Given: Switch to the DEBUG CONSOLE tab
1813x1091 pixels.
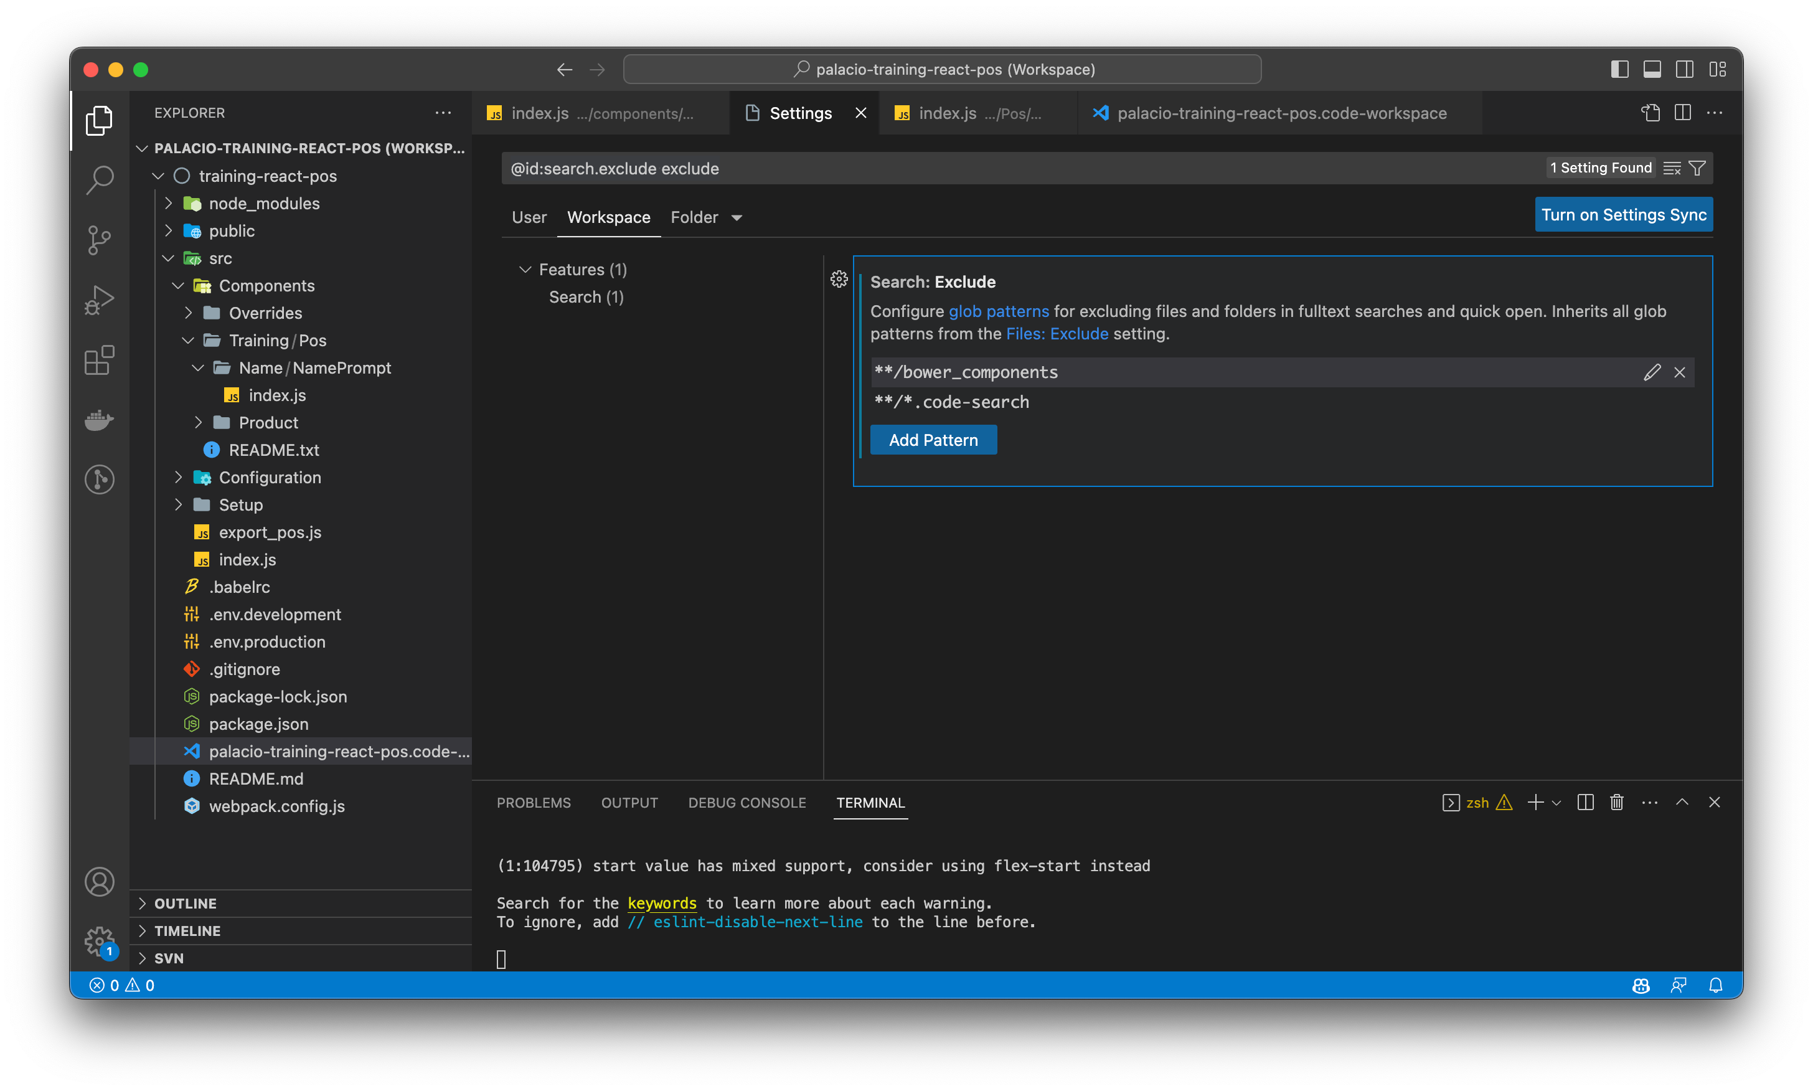Looking at the screenshot, I should [x=746, y=803].
